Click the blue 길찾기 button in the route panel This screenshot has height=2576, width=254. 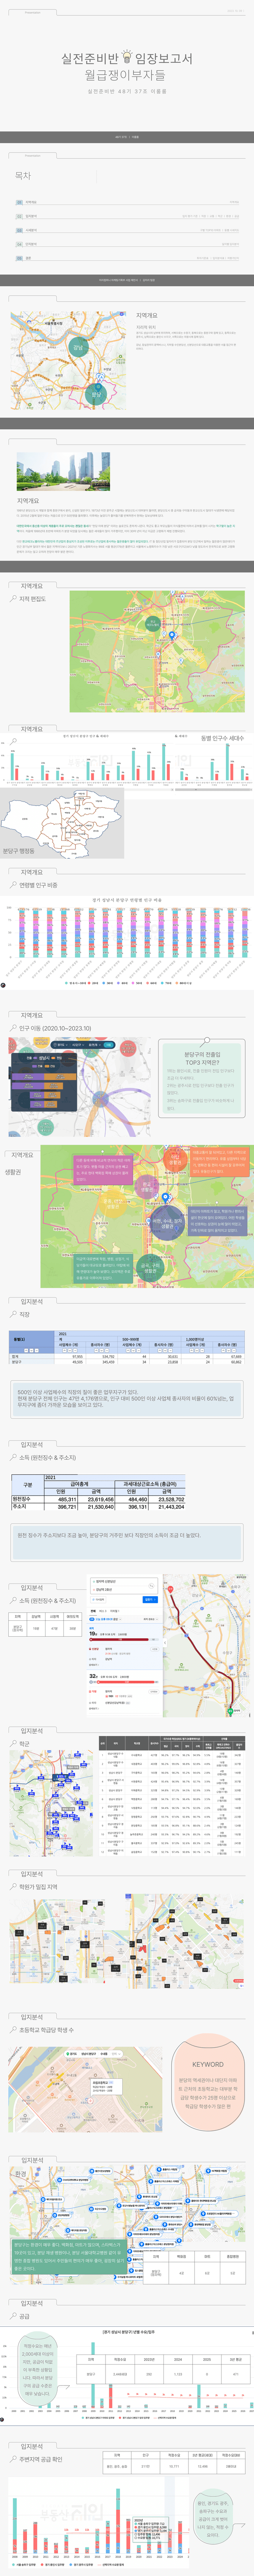pyautogui.click(x=150, y=1599)
